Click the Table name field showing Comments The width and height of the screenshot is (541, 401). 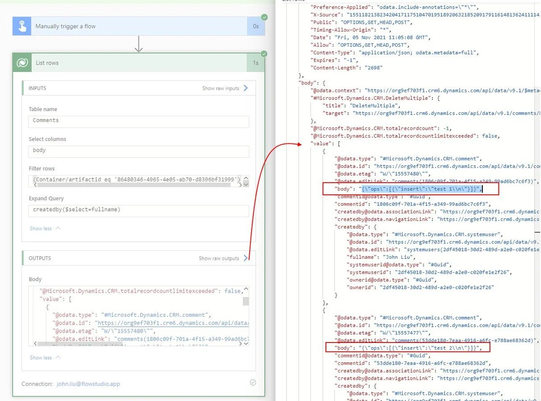(x=139, y=122)
